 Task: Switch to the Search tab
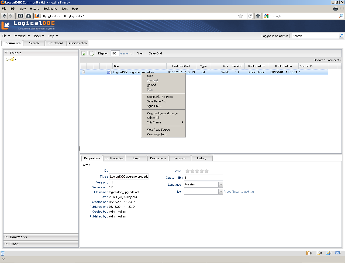click(x=34, y=43)
